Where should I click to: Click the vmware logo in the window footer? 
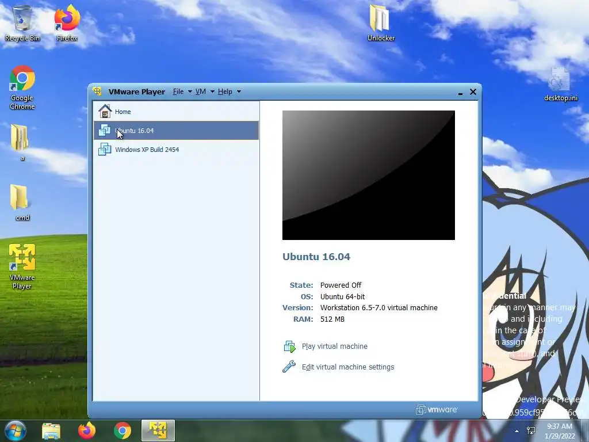[437, 410]
